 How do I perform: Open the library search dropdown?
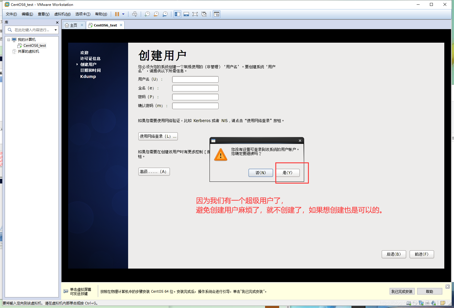coord(56,30)
